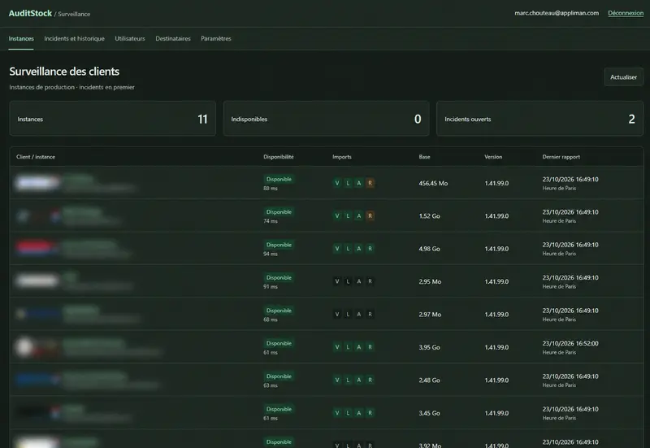650x448 pixels.
Task: Click the grey A badge in the 2,97 Mo row
Action: point(359,314)
